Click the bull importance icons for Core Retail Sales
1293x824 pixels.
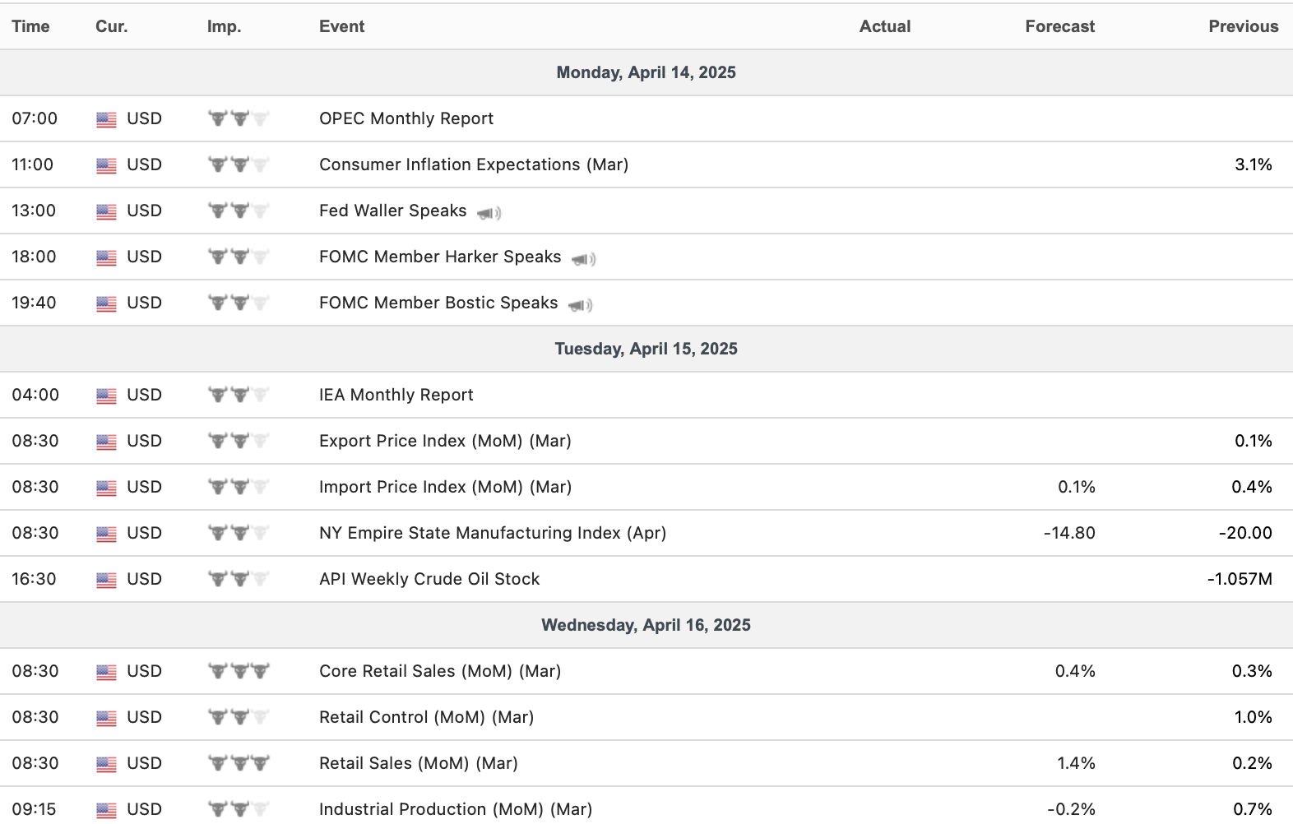(239, 671)
